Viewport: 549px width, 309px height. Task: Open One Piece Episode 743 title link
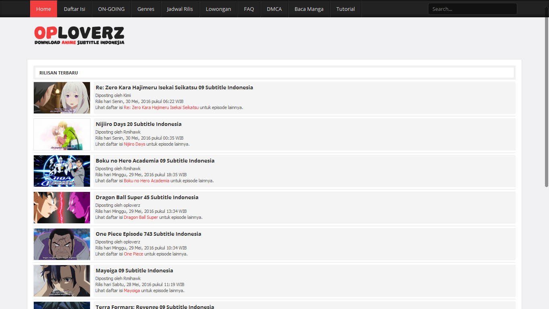coord(148,234)
